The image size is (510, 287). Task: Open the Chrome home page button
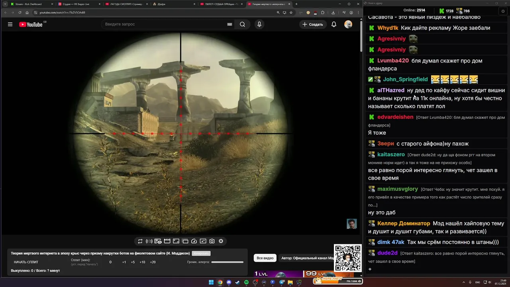[x=27, y=12]
